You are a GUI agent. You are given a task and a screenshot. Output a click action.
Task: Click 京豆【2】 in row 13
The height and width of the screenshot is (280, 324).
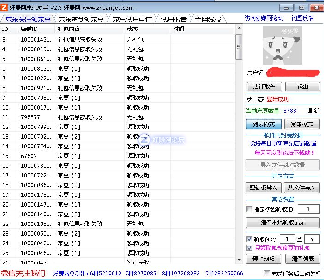pyautogui.click(x=69, y=136)
